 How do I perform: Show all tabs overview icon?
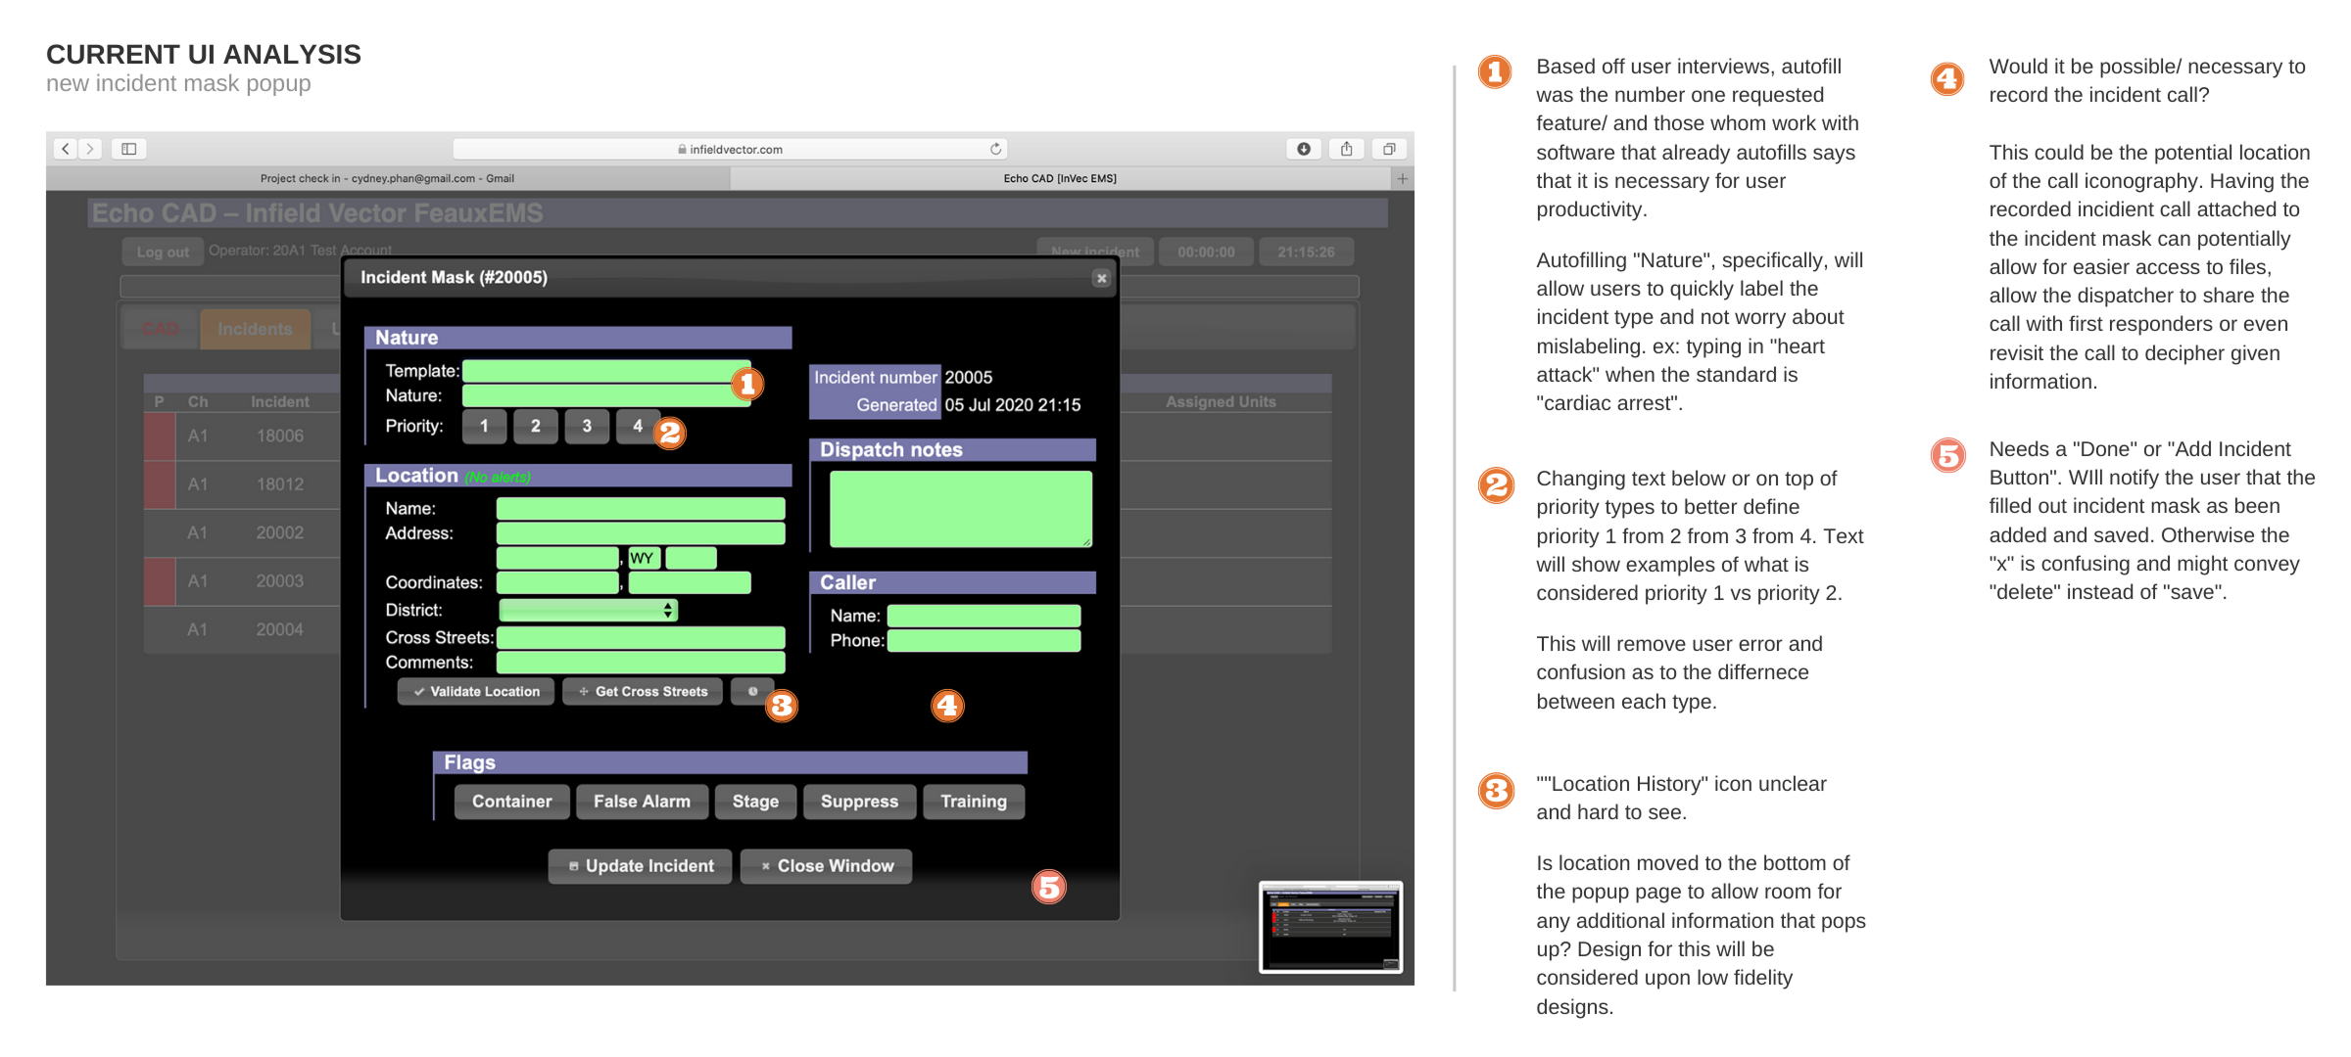click(1389, 149)
